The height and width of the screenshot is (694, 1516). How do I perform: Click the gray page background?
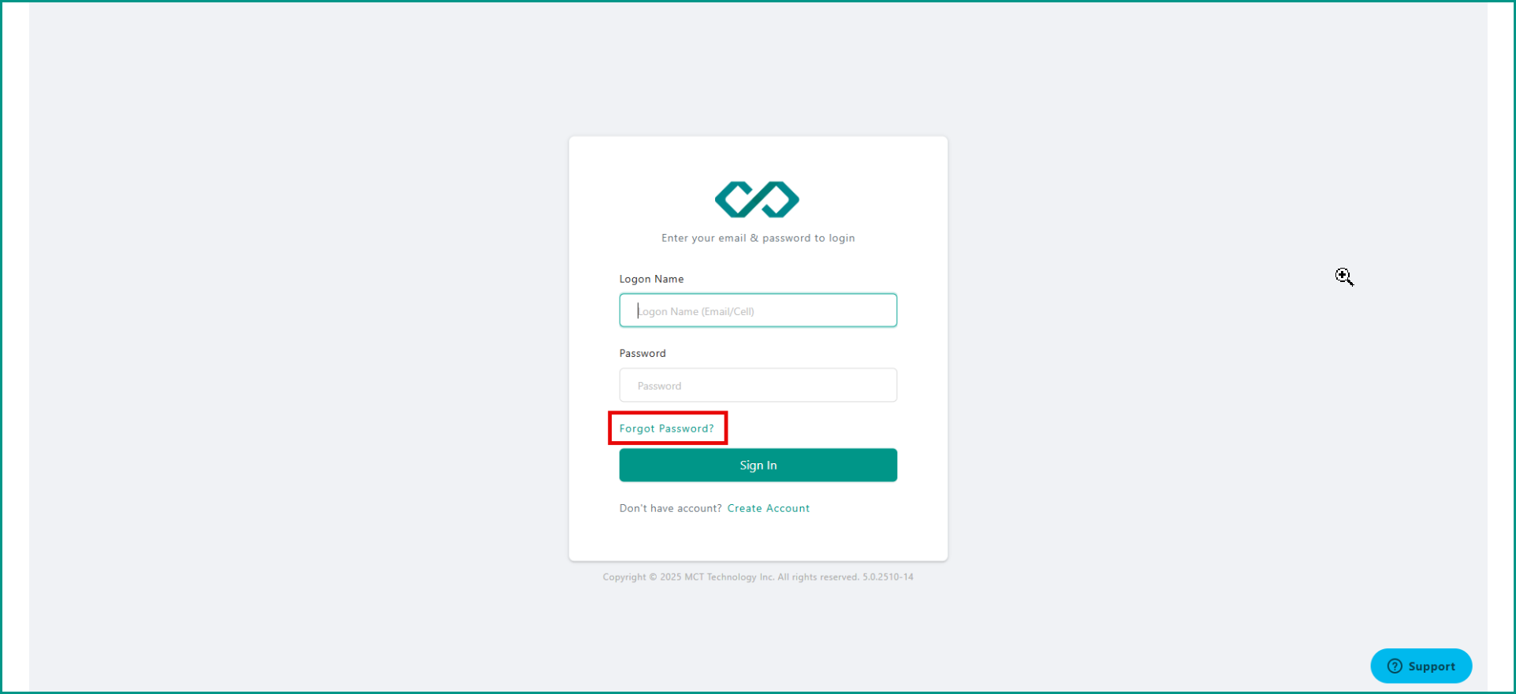(315, 354)
